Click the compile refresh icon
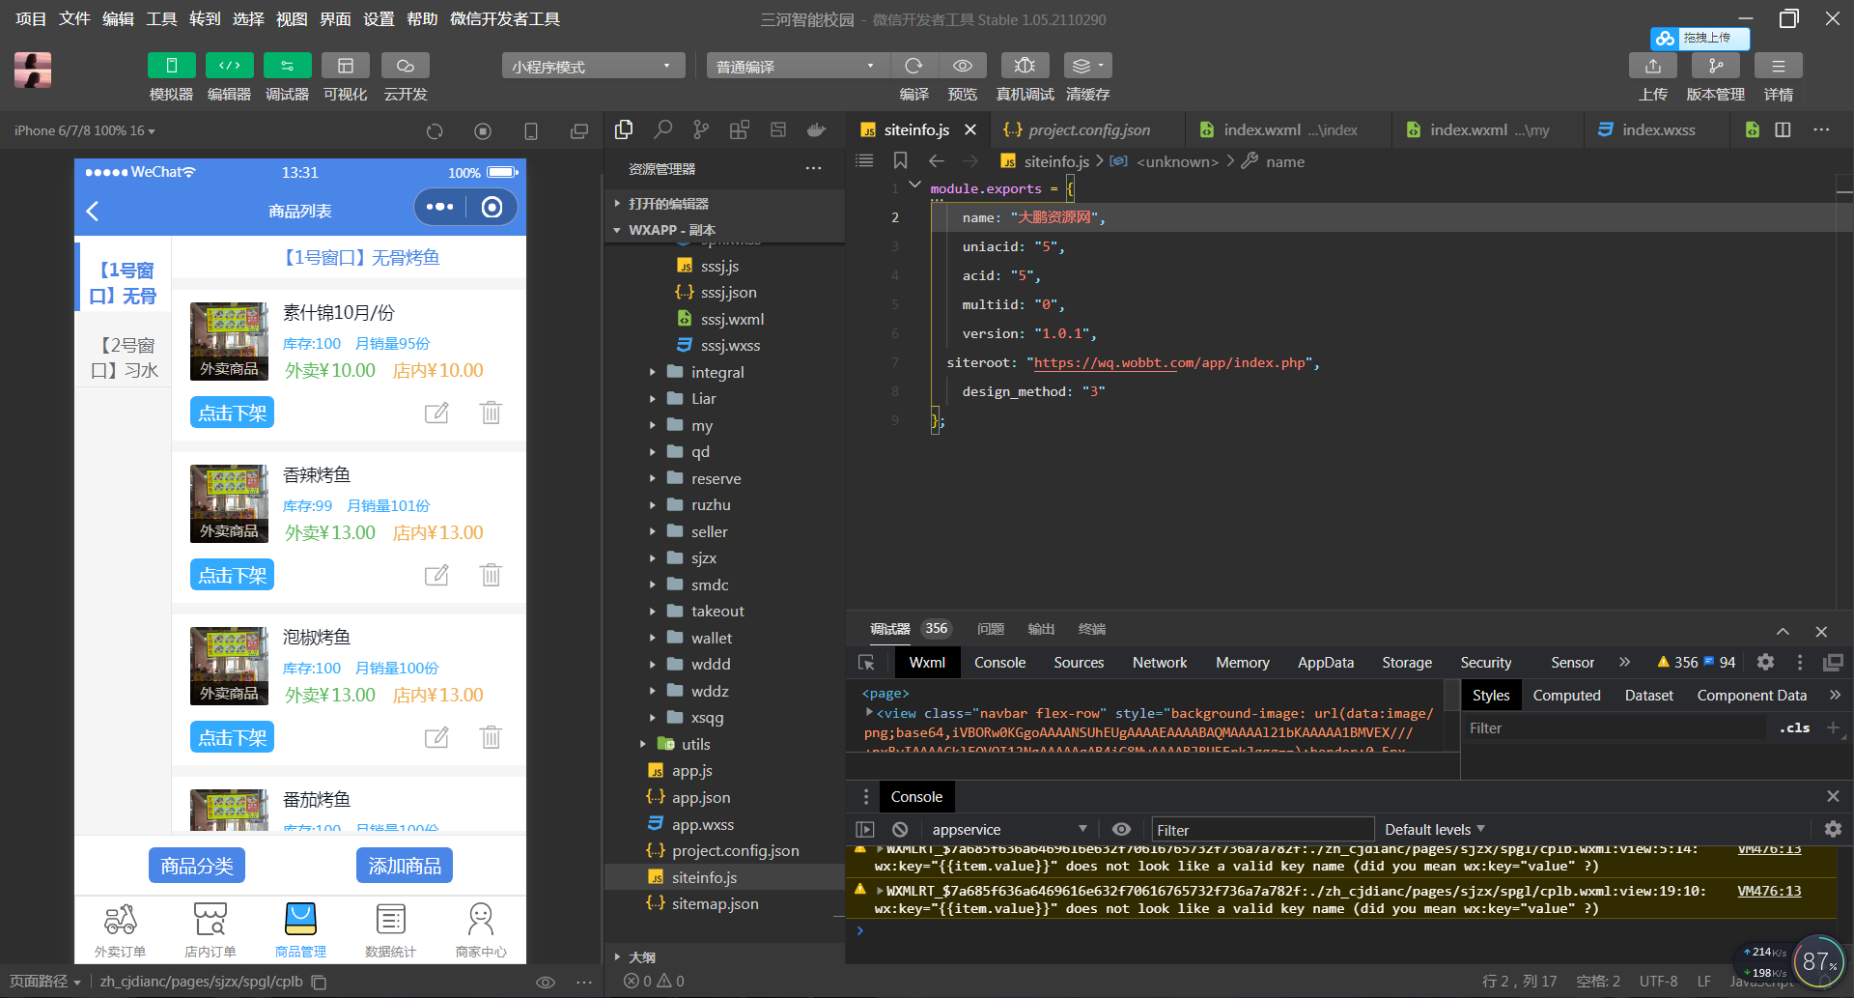1854x998 pixels. tap(913, 66)
